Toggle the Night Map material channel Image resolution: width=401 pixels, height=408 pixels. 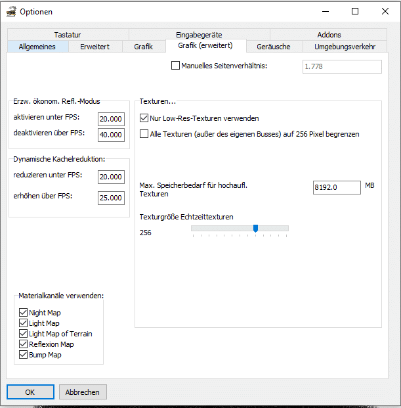point(24,313)
